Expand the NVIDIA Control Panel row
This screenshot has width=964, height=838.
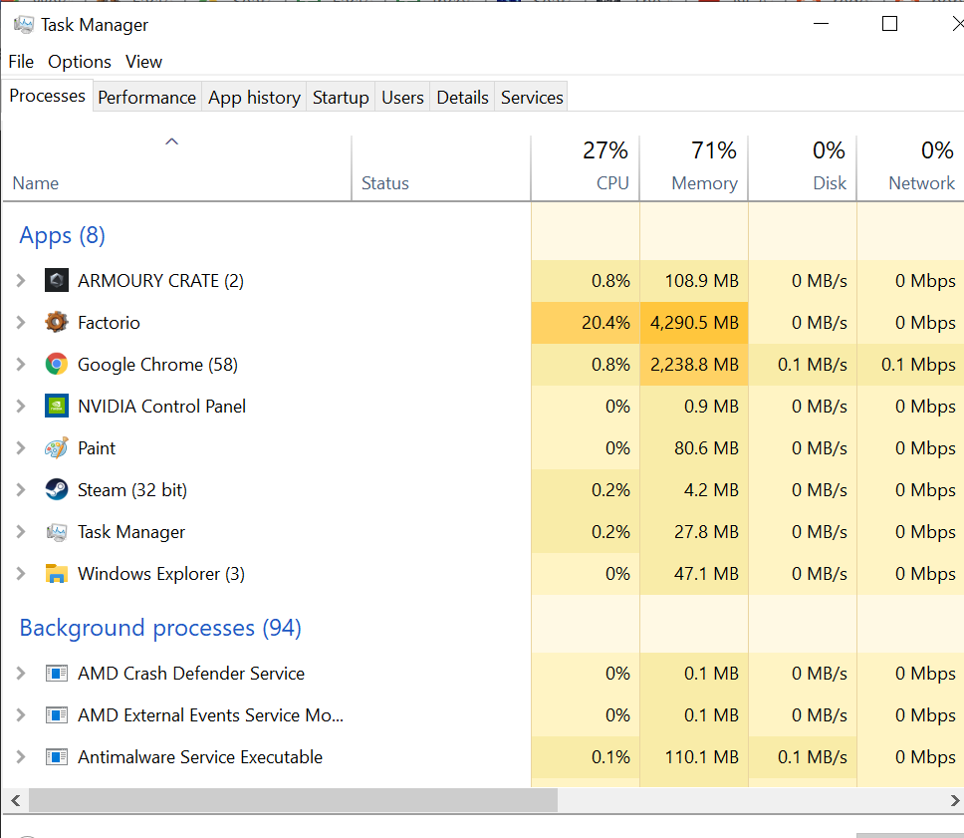coord(21,407)
